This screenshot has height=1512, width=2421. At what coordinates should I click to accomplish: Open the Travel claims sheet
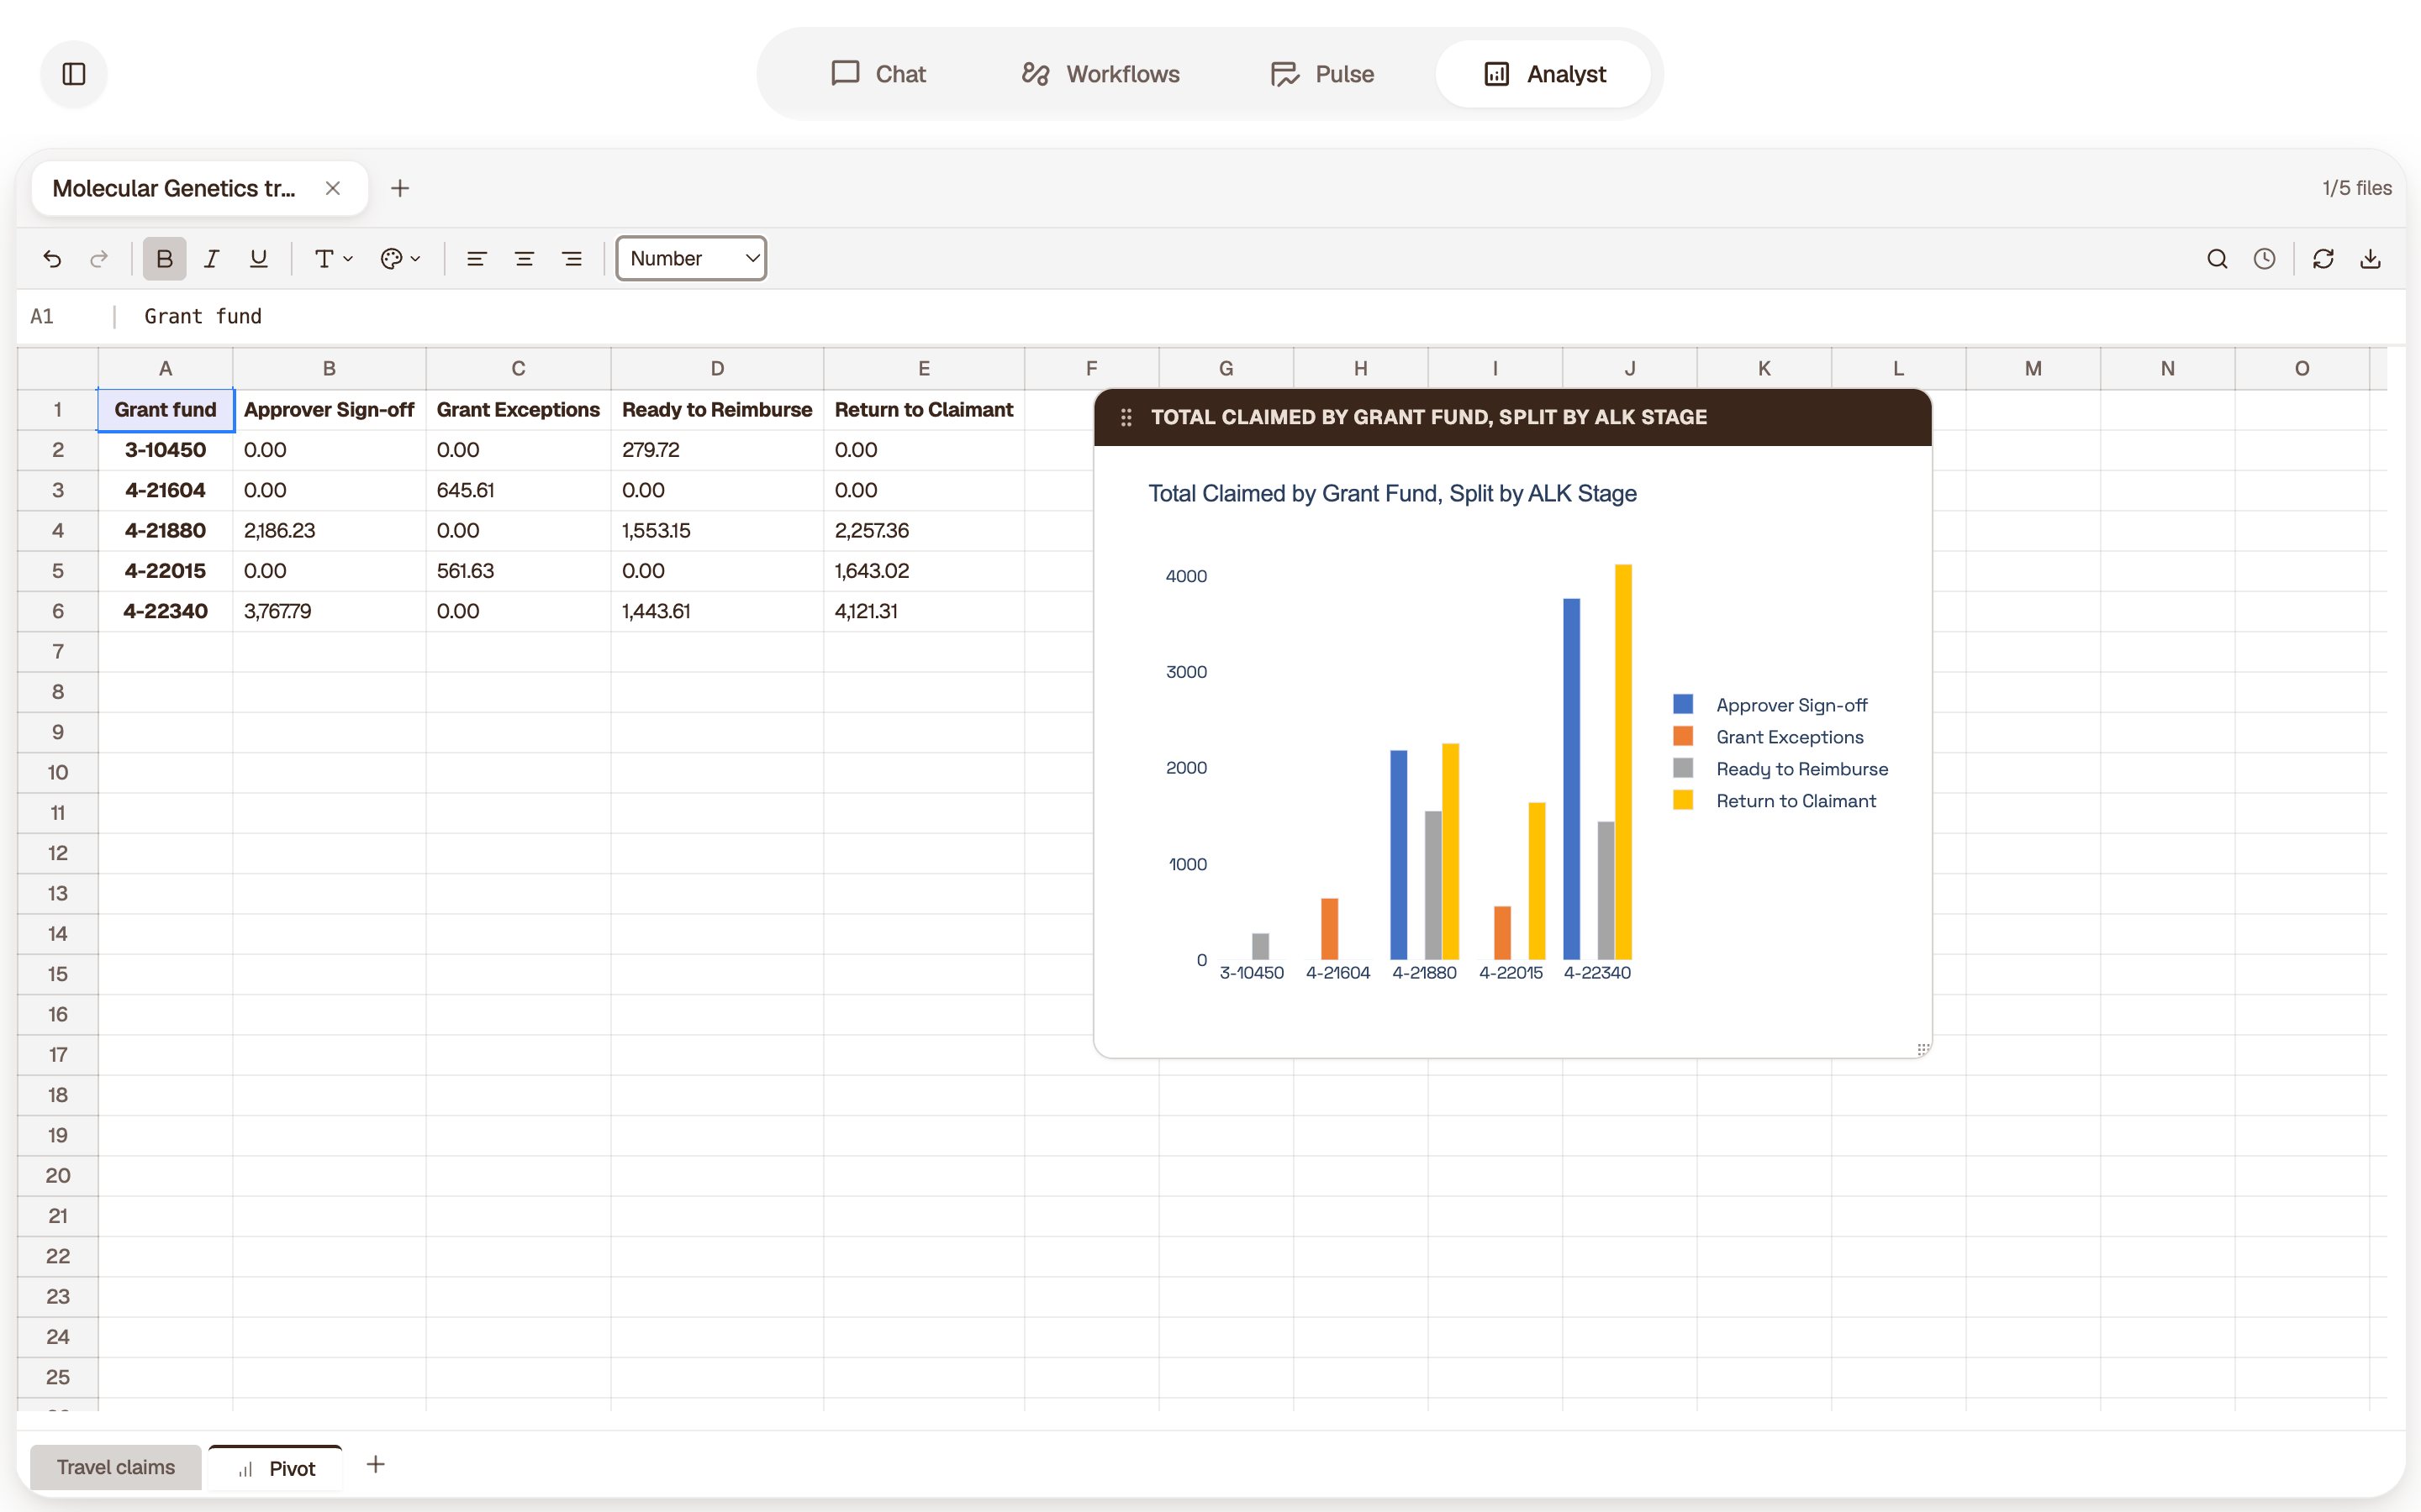116,1467
